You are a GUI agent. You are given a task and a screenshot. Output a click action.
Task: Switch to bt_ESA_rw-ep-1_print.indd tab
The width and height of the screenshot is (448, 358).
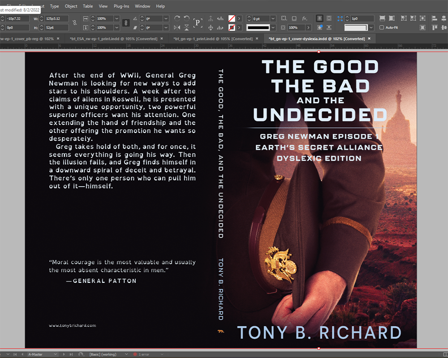[x=113, y=38]
